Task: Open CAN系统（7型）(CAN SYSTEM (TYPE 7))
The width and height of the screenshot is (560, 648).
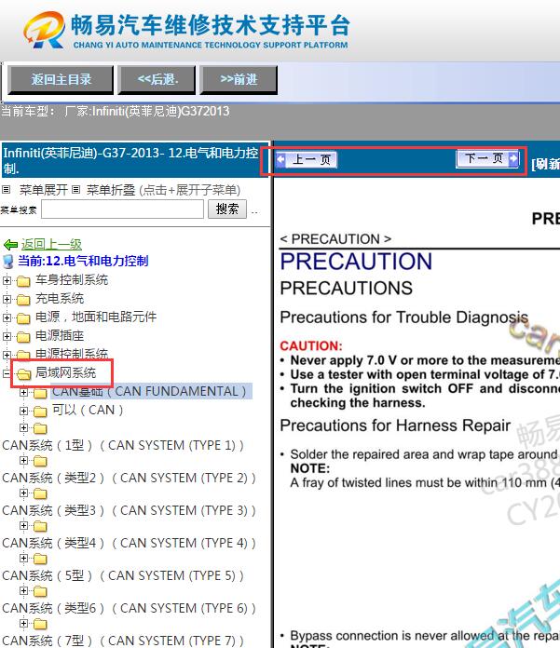Action: 123,641
